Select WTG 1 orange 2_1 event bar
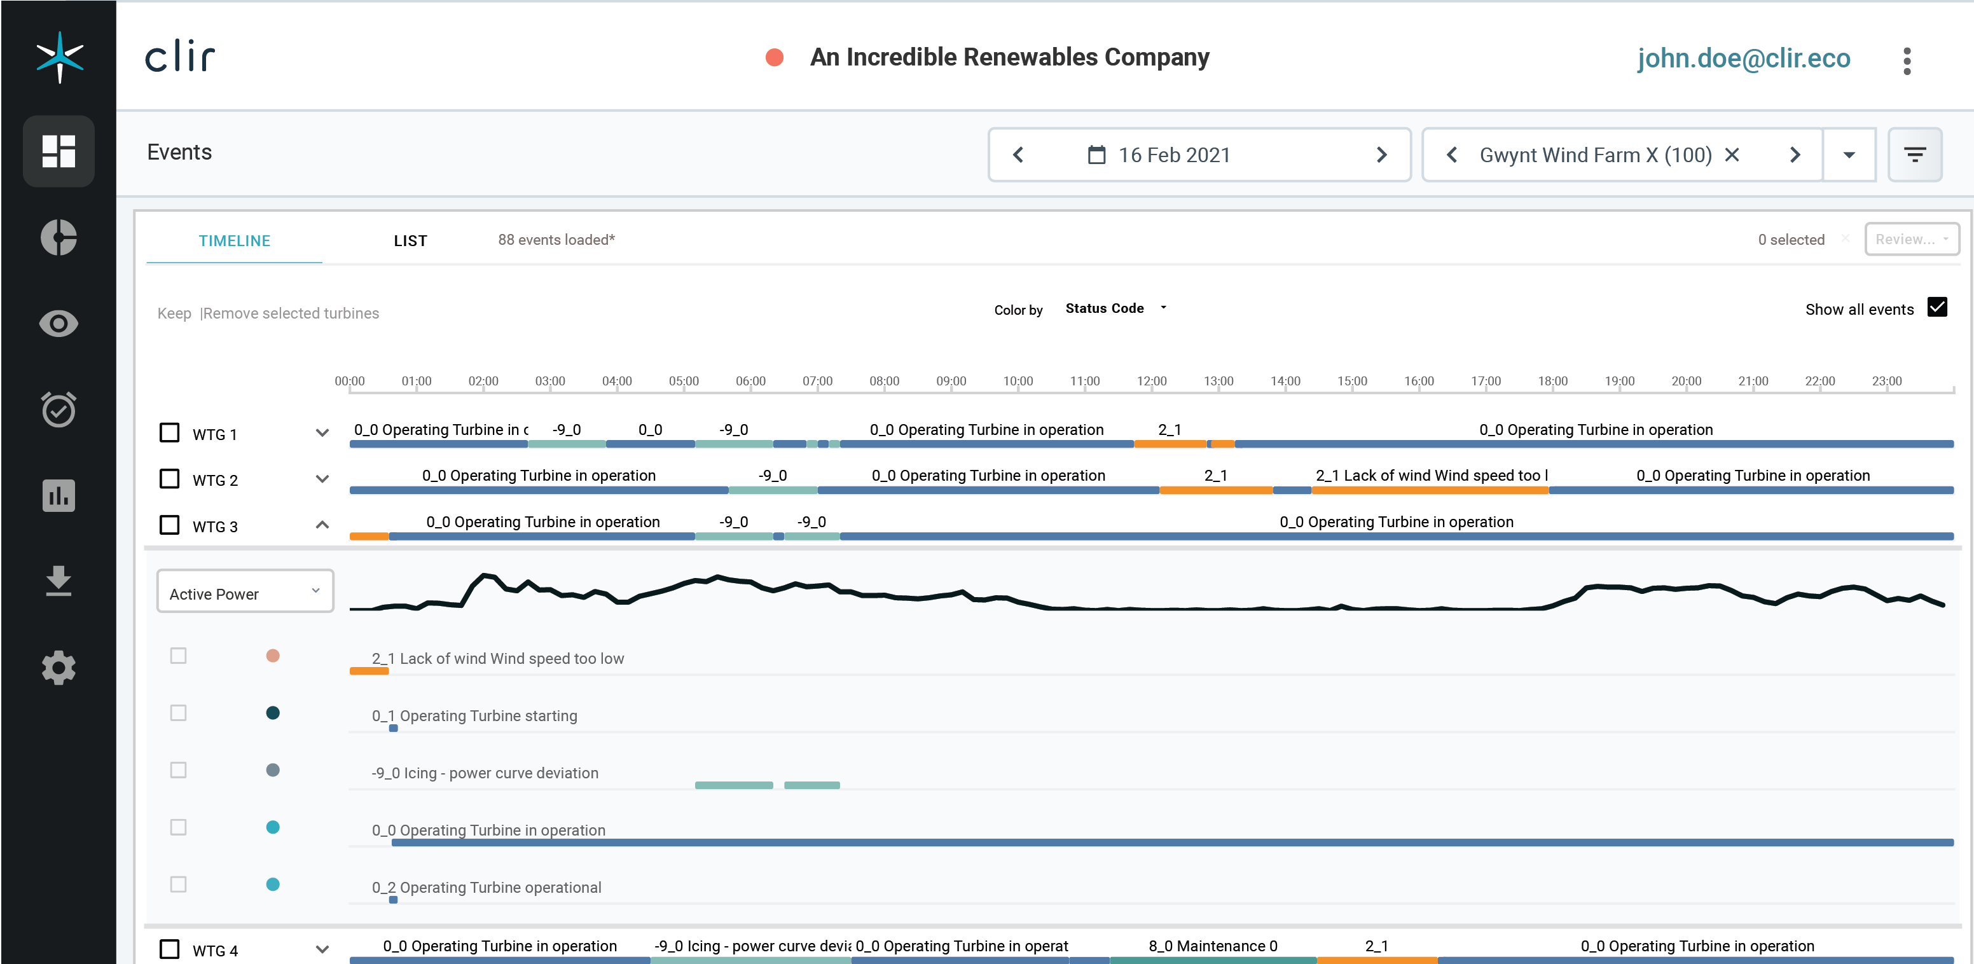The image size is (1974, 964). pos(1170,444)
